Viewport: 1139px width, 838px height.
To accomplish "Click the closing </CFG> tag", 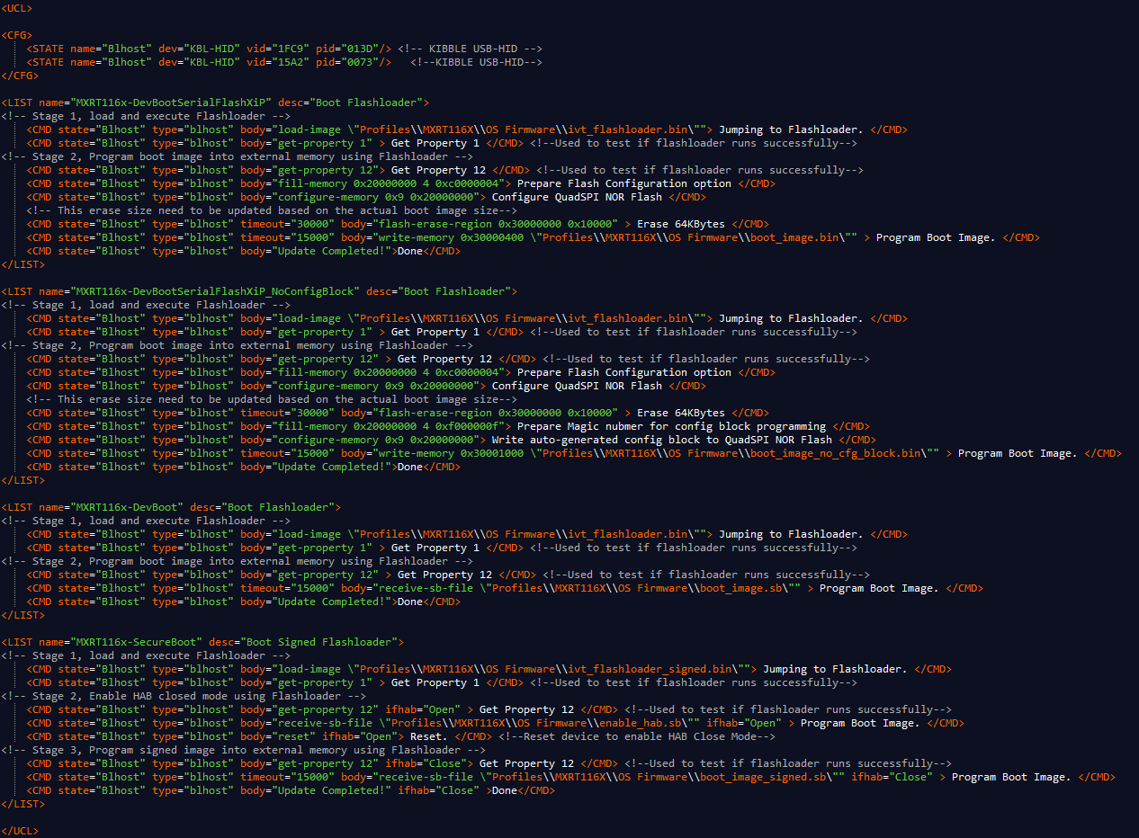I will [20, 76].
